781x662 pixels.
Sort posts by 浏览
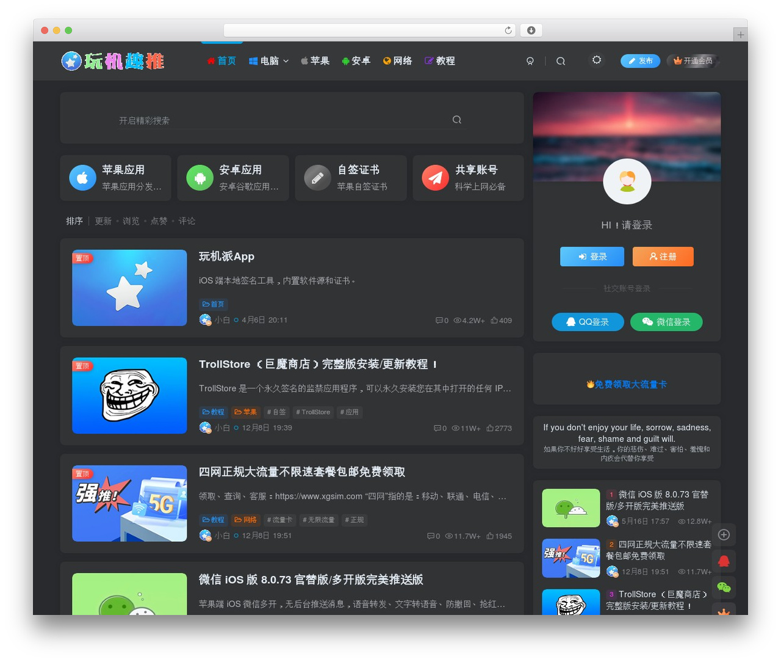(131, 221)
